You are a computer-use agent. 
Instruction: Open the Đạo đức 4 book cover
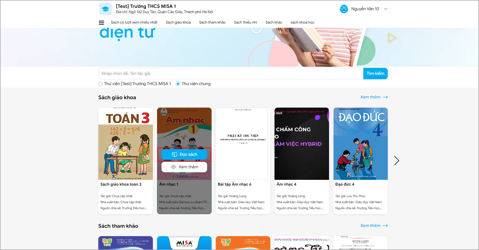360,144
